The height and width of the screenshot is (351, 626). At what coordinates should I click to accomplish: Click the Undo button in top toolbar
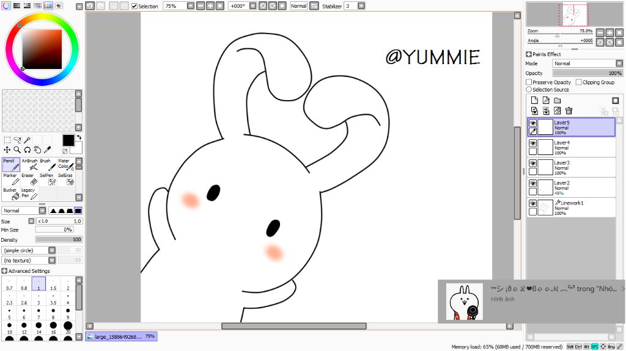coord(90,6)
